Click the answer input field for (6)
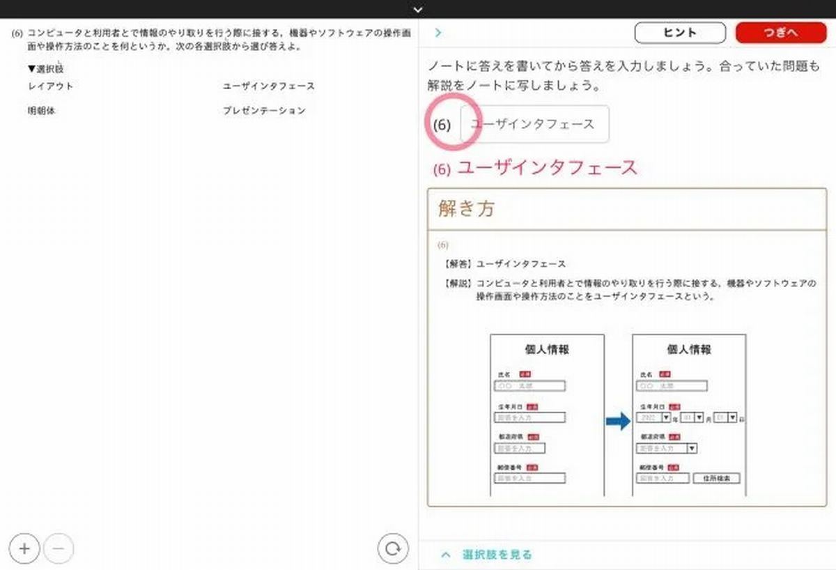The image size is (836, 570). (535, 124)
